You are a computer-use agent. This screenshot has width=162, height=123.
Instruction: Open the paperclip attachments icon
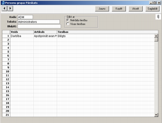[x=158, y=17]
